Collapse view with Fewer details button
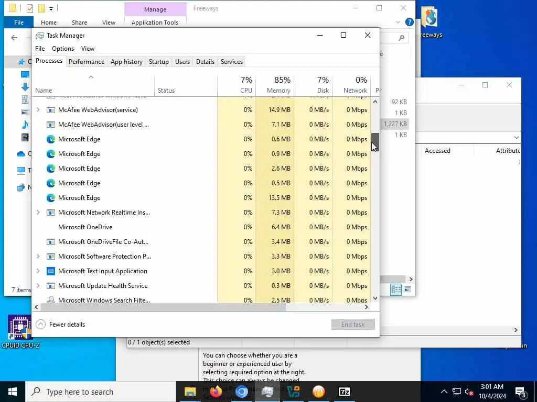 tap(60, 325)
